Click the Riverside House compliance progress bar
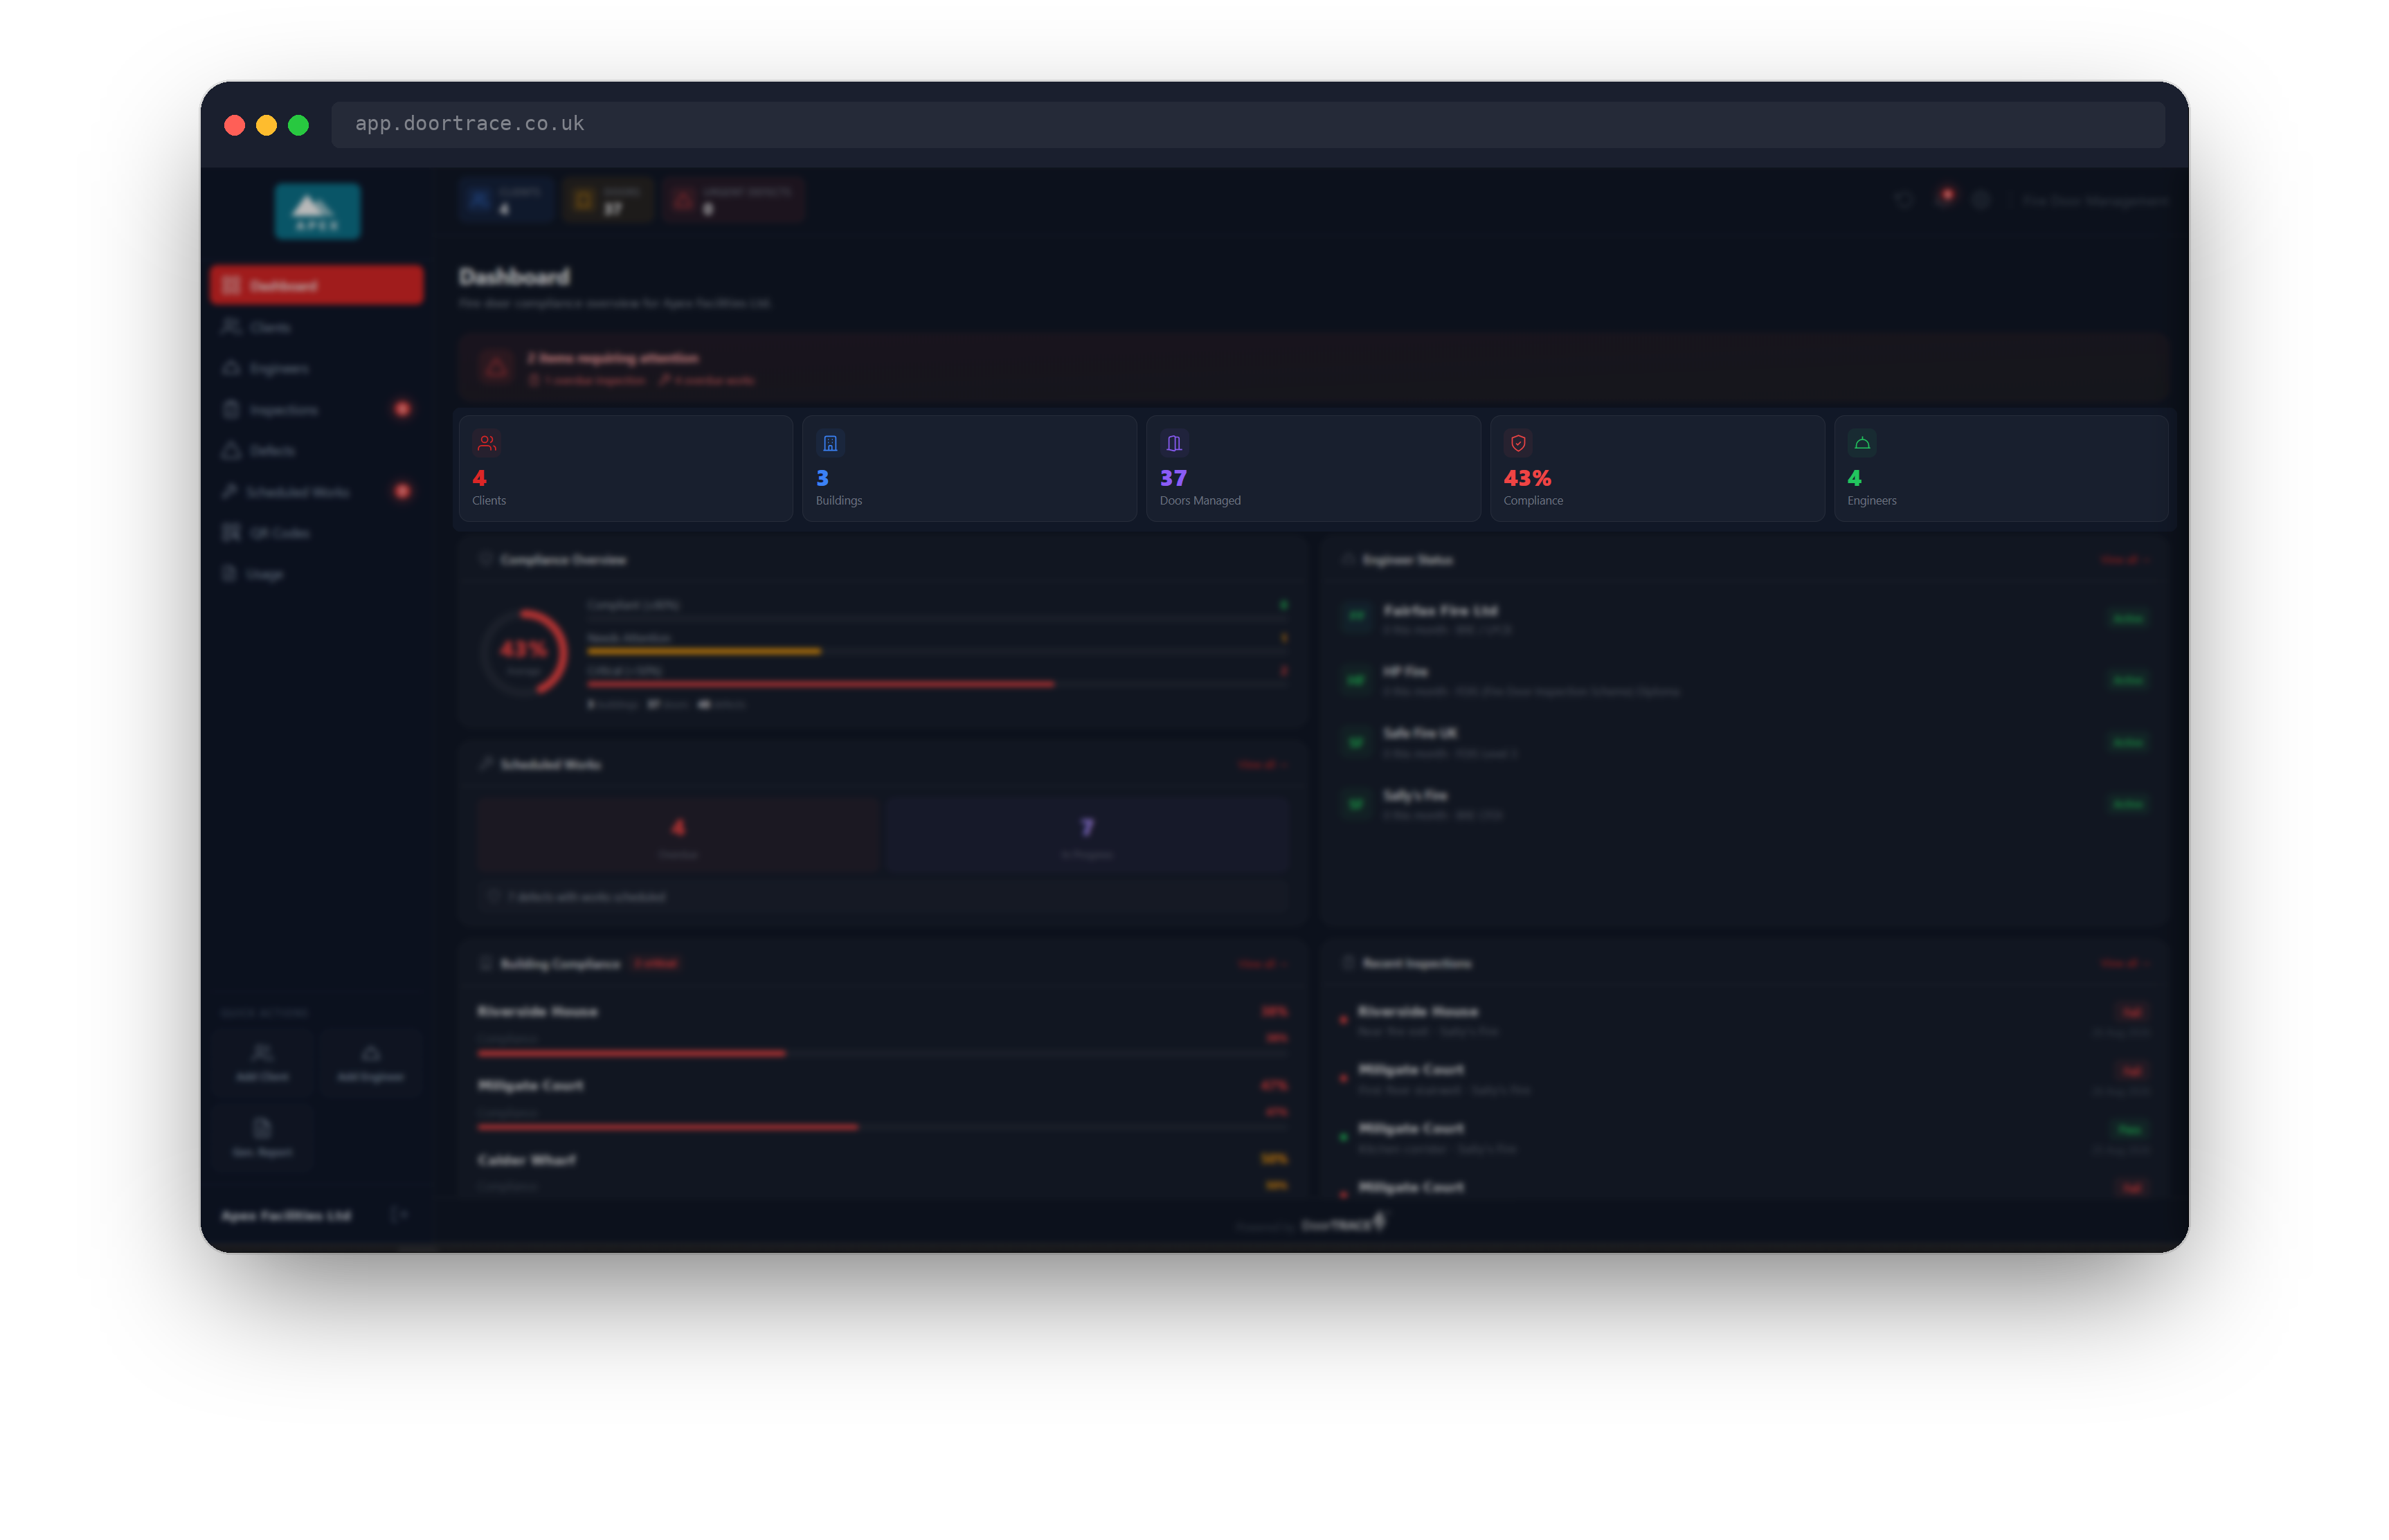 click(x=882, y=1053)
